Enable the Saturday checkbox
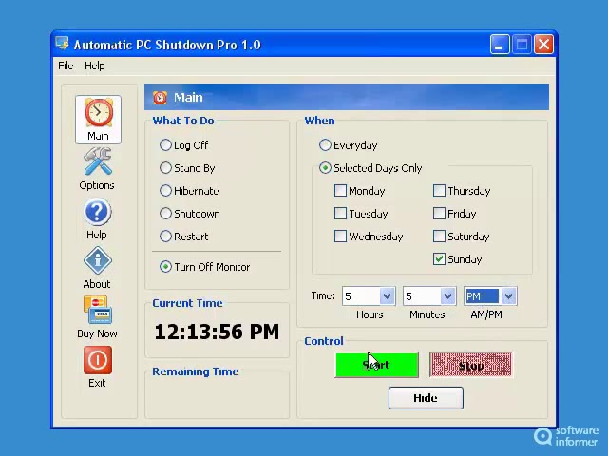This screenshot has height=456, width=608. (439, 237)
